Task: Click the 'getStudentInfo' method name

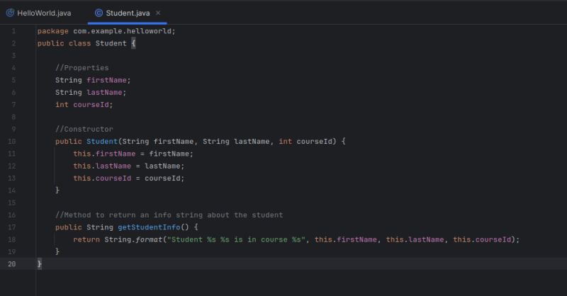Action: tap(149, 227)
